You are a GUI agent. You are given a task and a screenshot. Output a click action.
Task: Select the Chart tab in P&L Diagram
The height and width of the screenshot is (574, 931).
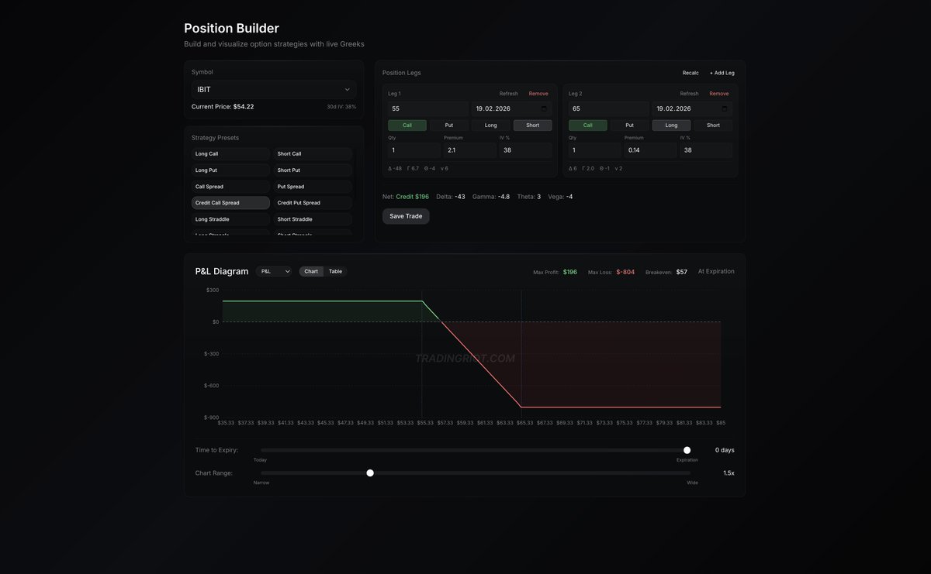[311, 271]
